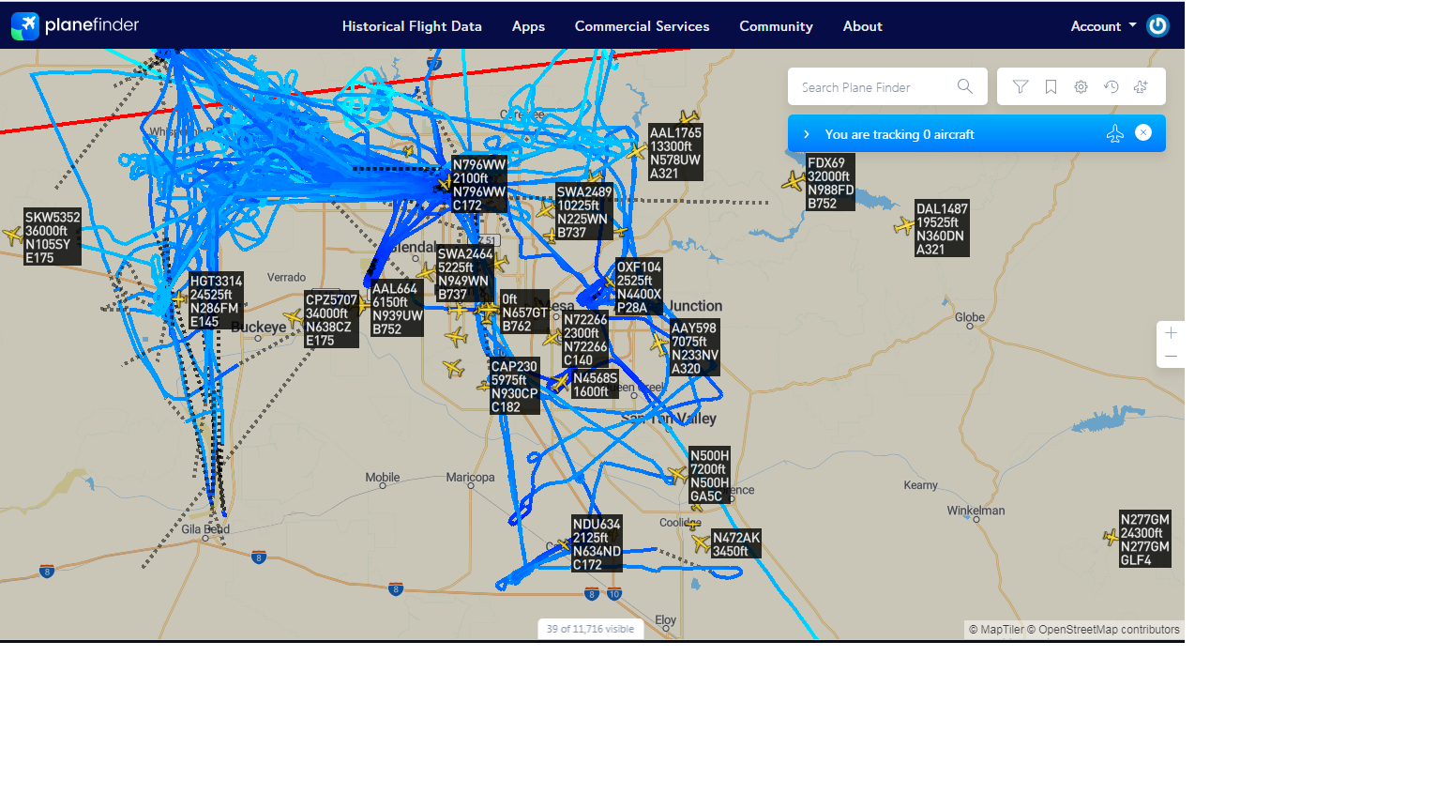Screen dimensions: 1452x809
Task: Click the N4568S flight label
Action: click(596, 385)
